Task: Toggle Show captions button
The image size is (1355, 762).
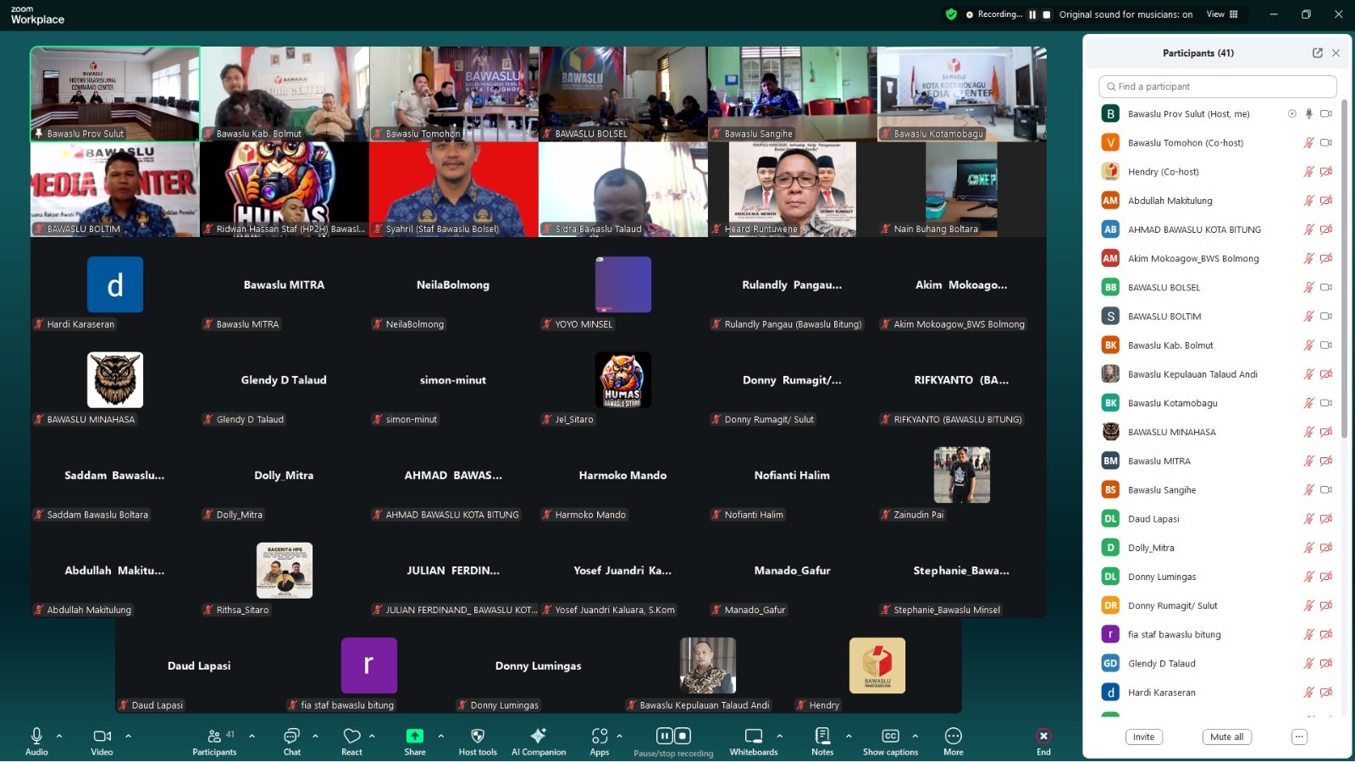Action: coord(890,737)
